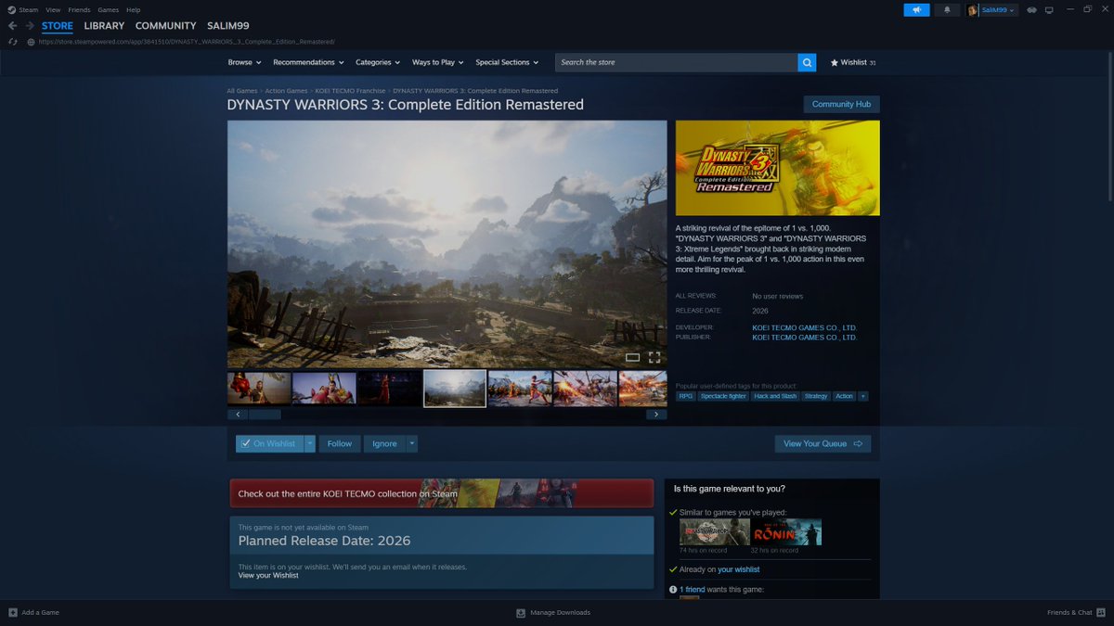Click the KOEI TECMO collection banner

click(x=442, y=493)
